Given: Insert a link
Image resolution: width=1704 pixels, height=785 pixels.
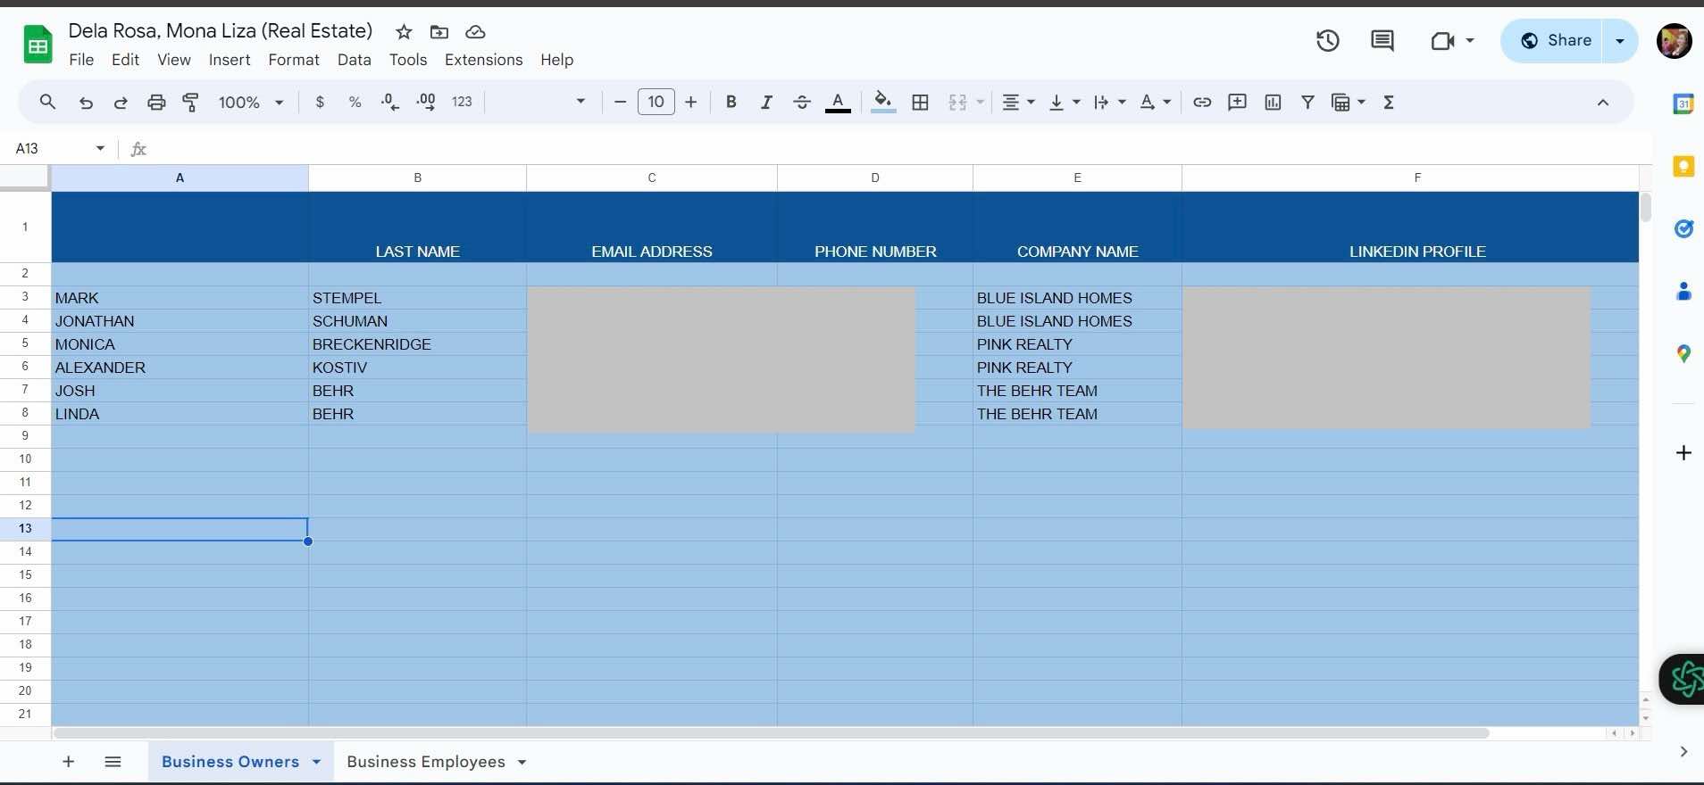Looking at the screenshot, I should pos(1202,103).
